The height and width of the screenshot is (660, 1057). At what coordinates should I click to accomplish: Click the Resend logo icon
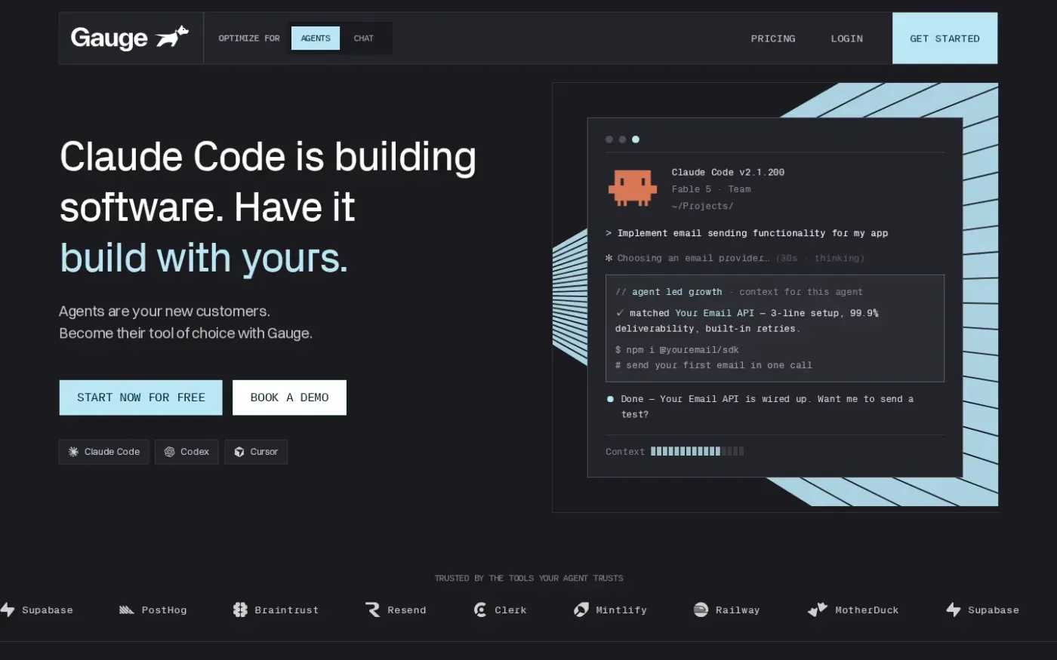373,609
